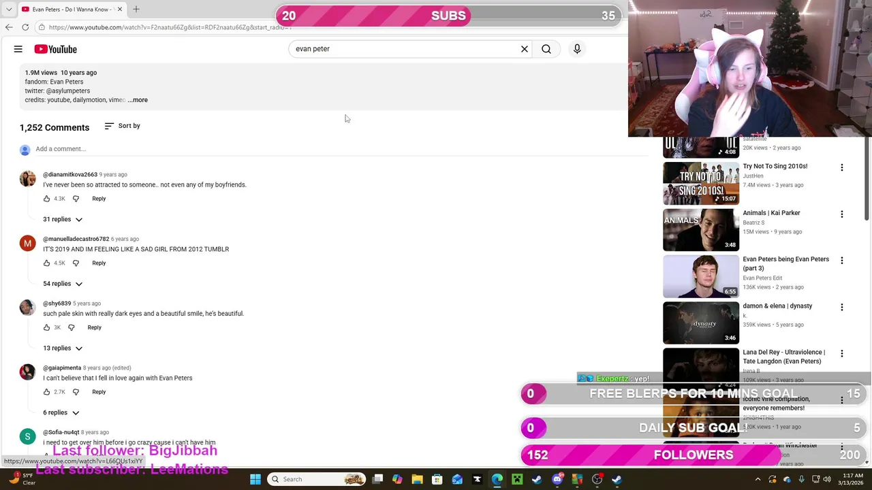This screenshot has width=872, height=490.
Task: Dislike @manuelladecastro6782's comment
Action: [x=76, y=263]
